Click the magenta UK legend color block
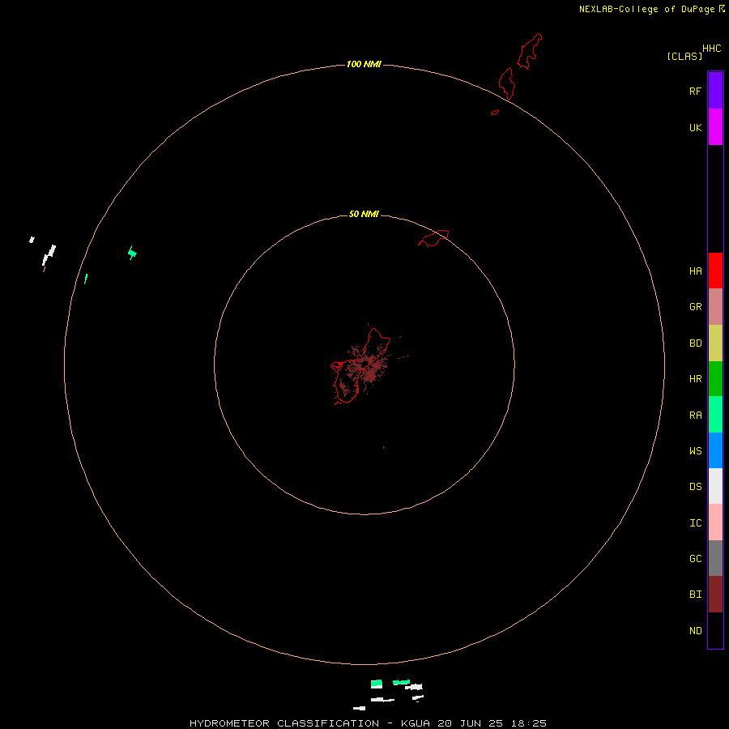This screenshot has height=729, width=729. tap(715, 127)
